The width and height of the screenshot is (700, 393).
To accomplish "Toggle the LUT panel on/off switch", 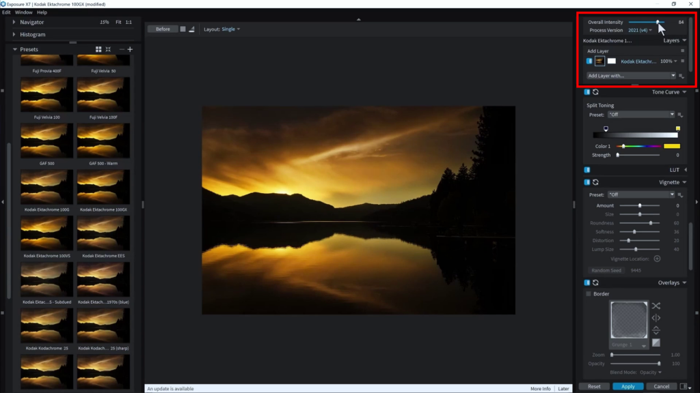I will [587, 170].
